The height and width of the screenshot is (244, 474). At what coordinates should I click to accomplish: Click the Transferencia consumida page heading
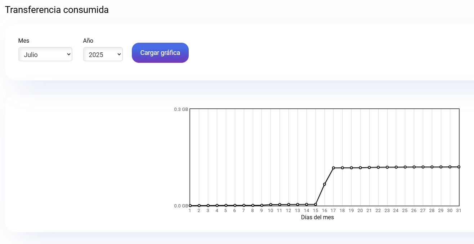[57, 10]
